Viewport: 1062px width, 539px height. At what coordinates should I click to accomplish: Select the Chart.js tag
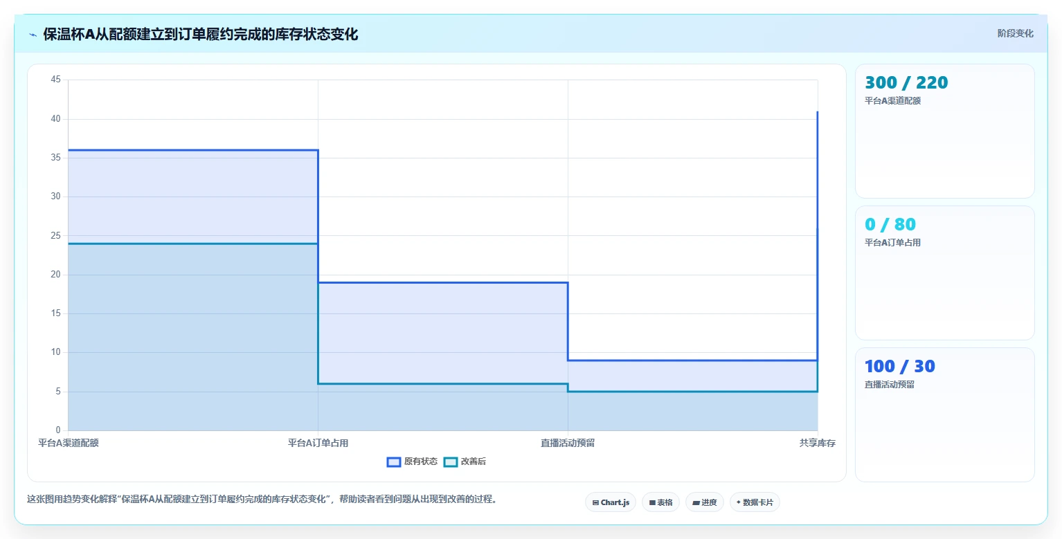(x=611, y=502)
